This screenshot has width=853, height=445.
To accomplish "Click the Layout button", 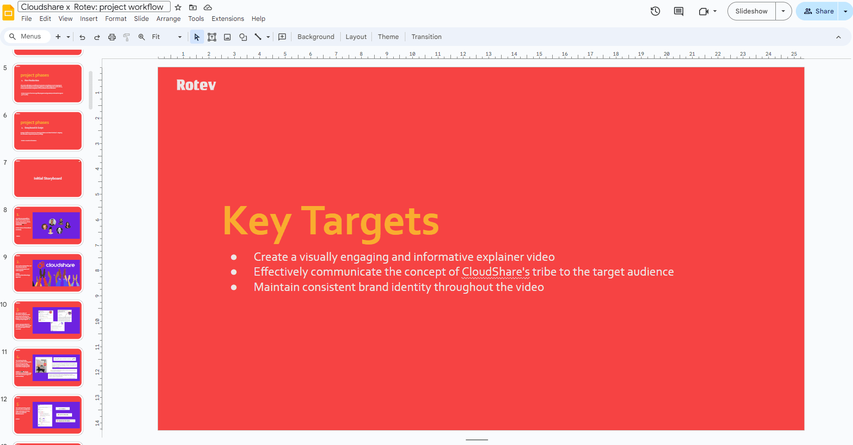I will (x=356, y=37).
